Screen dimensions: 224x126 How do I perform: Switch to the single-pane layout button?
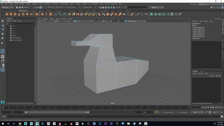[x=2, y=57]
